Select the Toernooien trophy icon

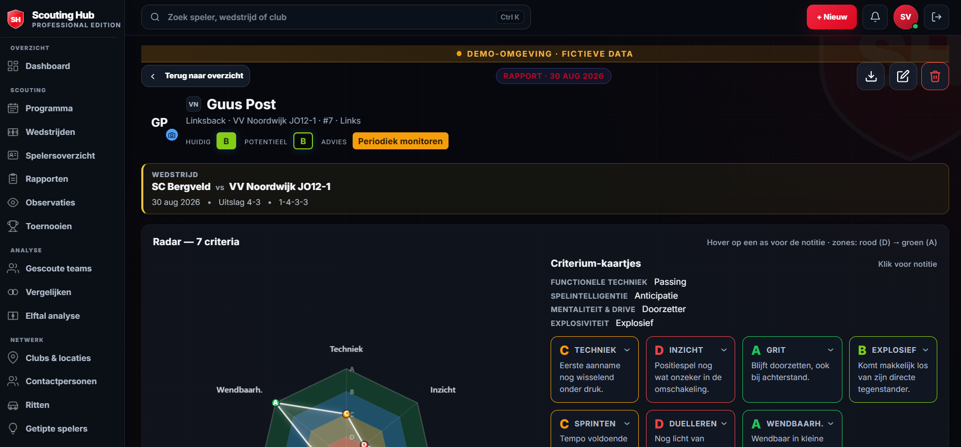click(13, 226)
